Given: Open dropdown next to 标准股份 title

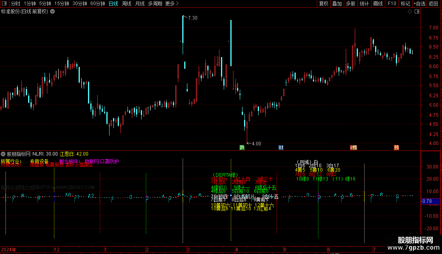Looking at the screenshot, I should tap(52, 12).
